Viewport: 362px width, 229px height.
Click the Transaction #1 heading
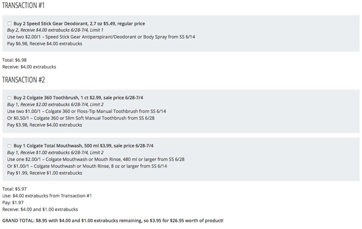[x=23, y=5]
